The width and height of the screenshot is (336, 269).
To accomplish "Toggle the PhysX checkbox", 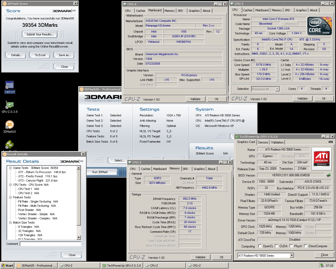I will [291, 246].
